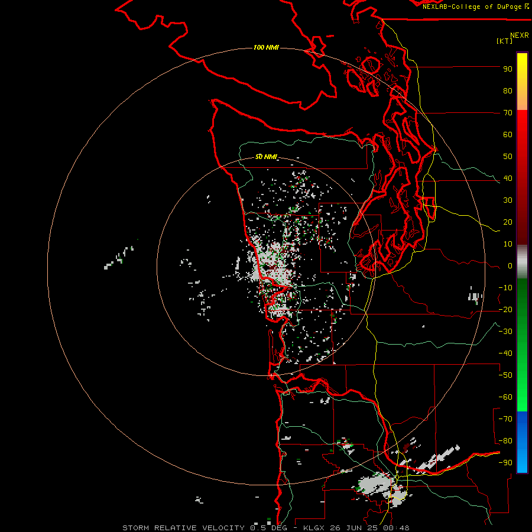The width and height of the screenshot is (532, 532).
Task: Click the blue bottom segment of velocity color bar
Action: (x=522, y=442)
